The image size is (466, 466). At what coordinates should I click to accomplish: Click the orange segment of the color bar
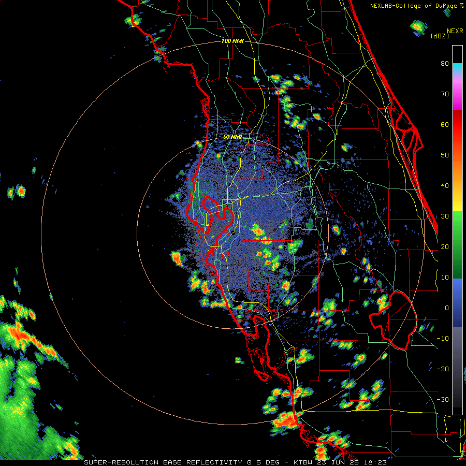pyautogui.click(x=457, y=171)
